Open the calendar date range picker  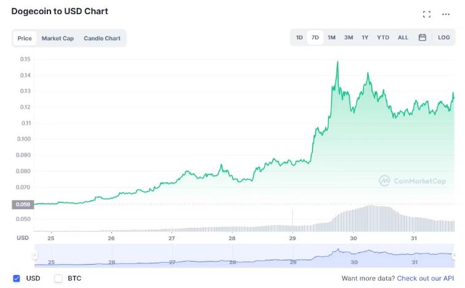(423, 38)
